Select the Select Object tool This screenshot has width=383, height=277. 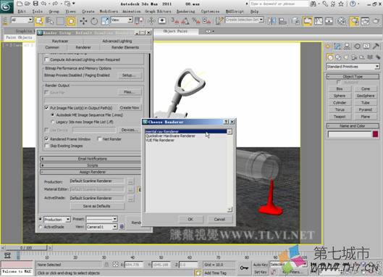point(39,21)
